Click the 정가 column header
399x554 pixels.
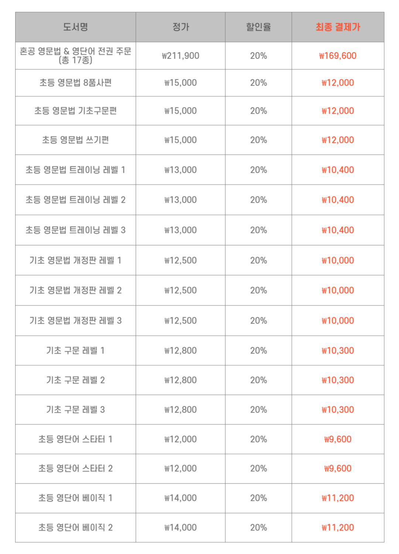click(x=181, y=27)
